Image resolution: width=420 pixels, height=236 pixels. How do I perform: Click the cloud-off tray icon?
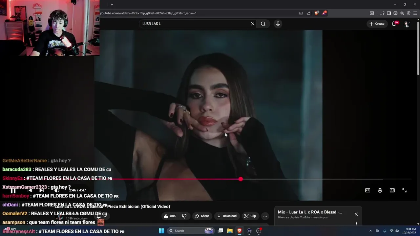(377, 231)
